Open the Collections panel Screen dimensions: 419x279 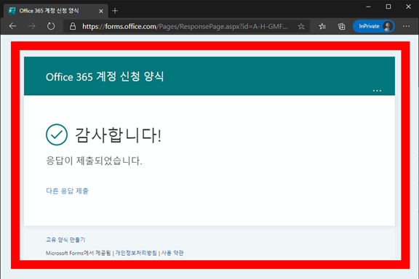pyautogui.click(x=341, y=26)
